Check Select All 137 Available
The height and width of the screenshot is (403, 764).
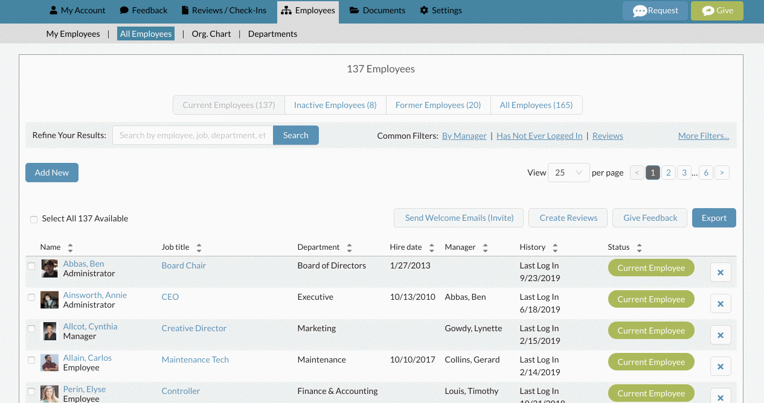tap(34, 219)
